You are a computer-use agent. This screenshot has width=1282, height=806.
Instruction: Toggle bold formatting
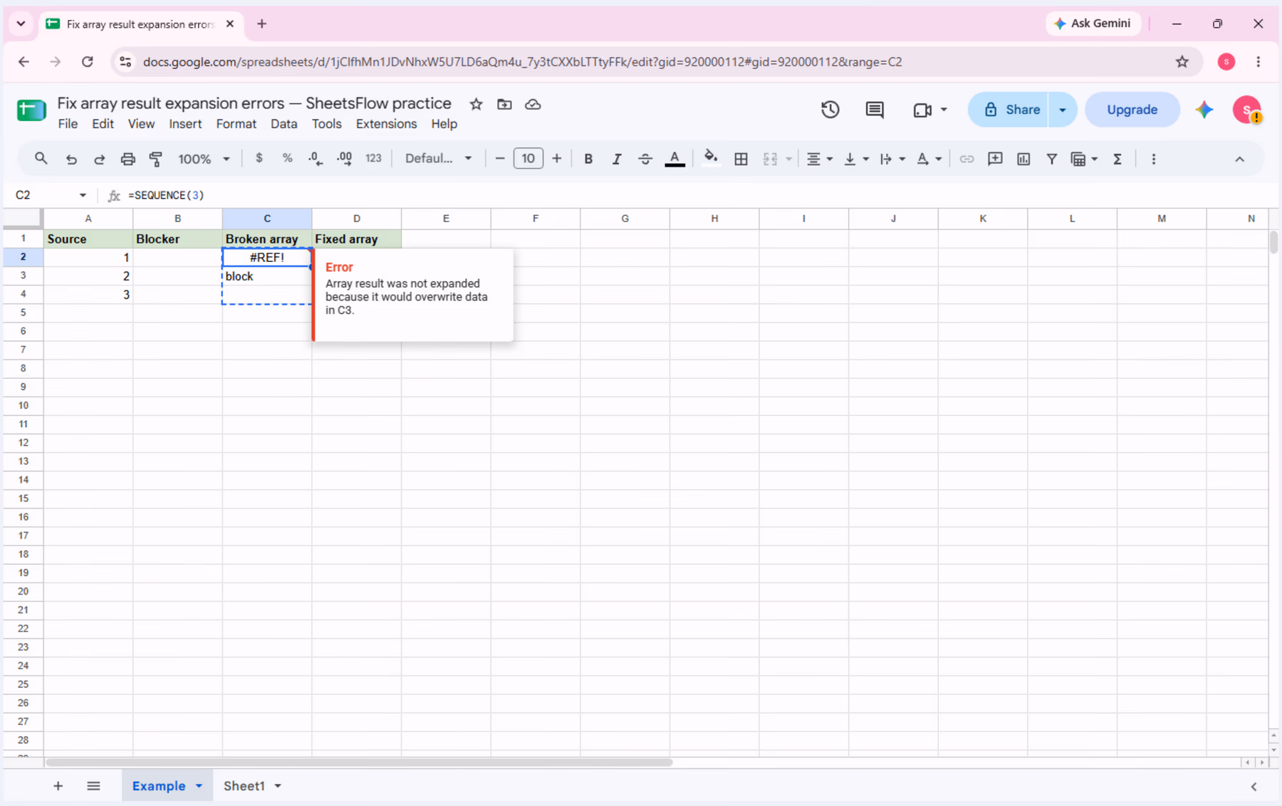pyautogui.click(x=588, y=159)
